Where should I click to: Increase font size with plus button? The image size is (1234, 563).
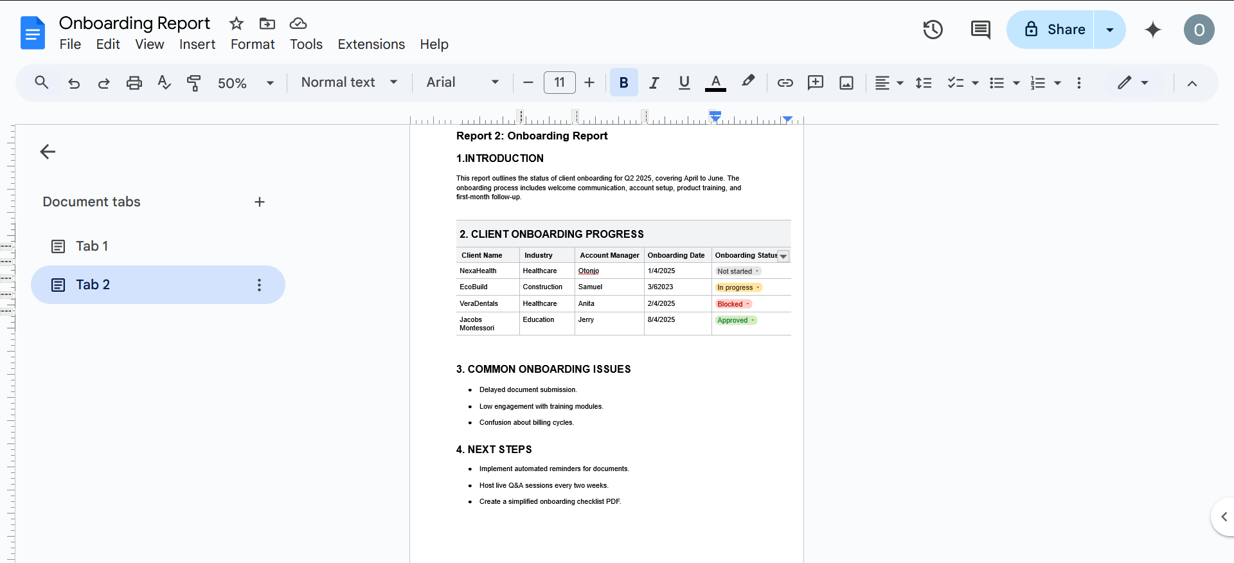tap(589, 82)
